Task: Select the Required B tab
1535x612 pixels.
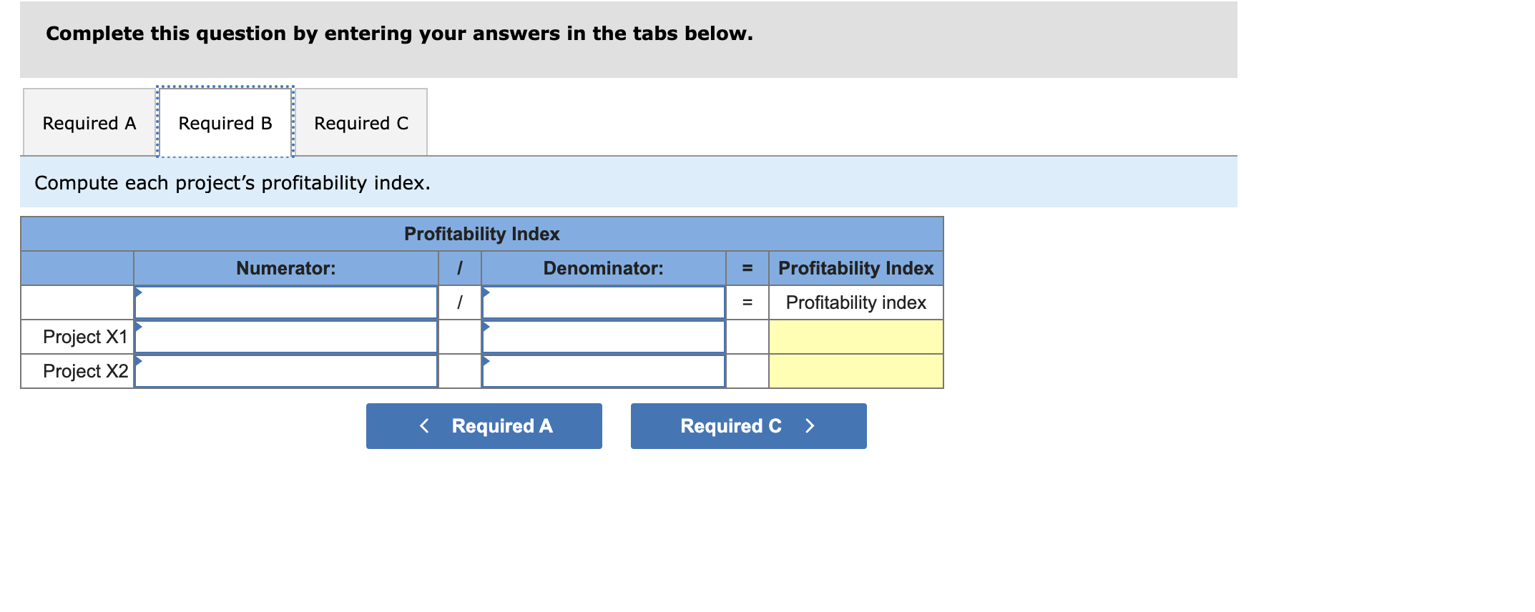Action: point(225,122)
